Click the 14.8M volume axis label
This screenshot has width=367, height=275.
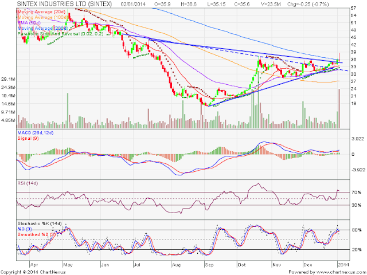8,104
